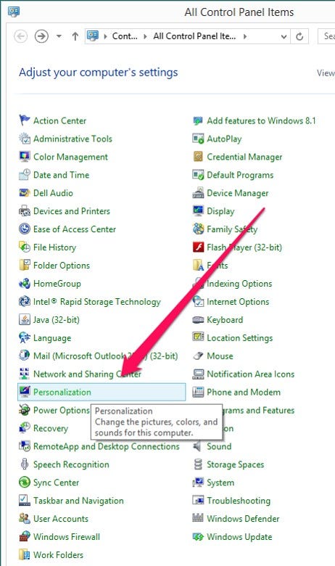Open Device Manager link
The image size is (335, 566).
point(237,193)
